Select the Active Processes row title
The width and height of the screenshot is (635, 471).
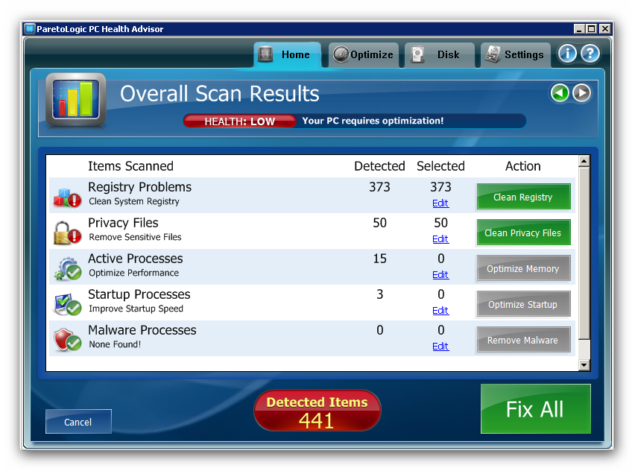pos(136,259)
